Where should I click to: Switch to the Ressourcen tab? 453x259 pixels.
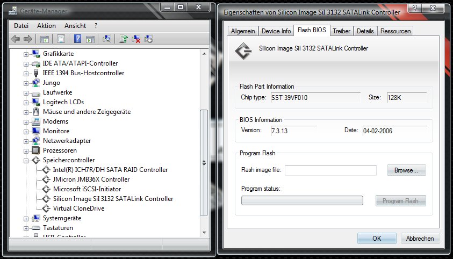[396, 31]
